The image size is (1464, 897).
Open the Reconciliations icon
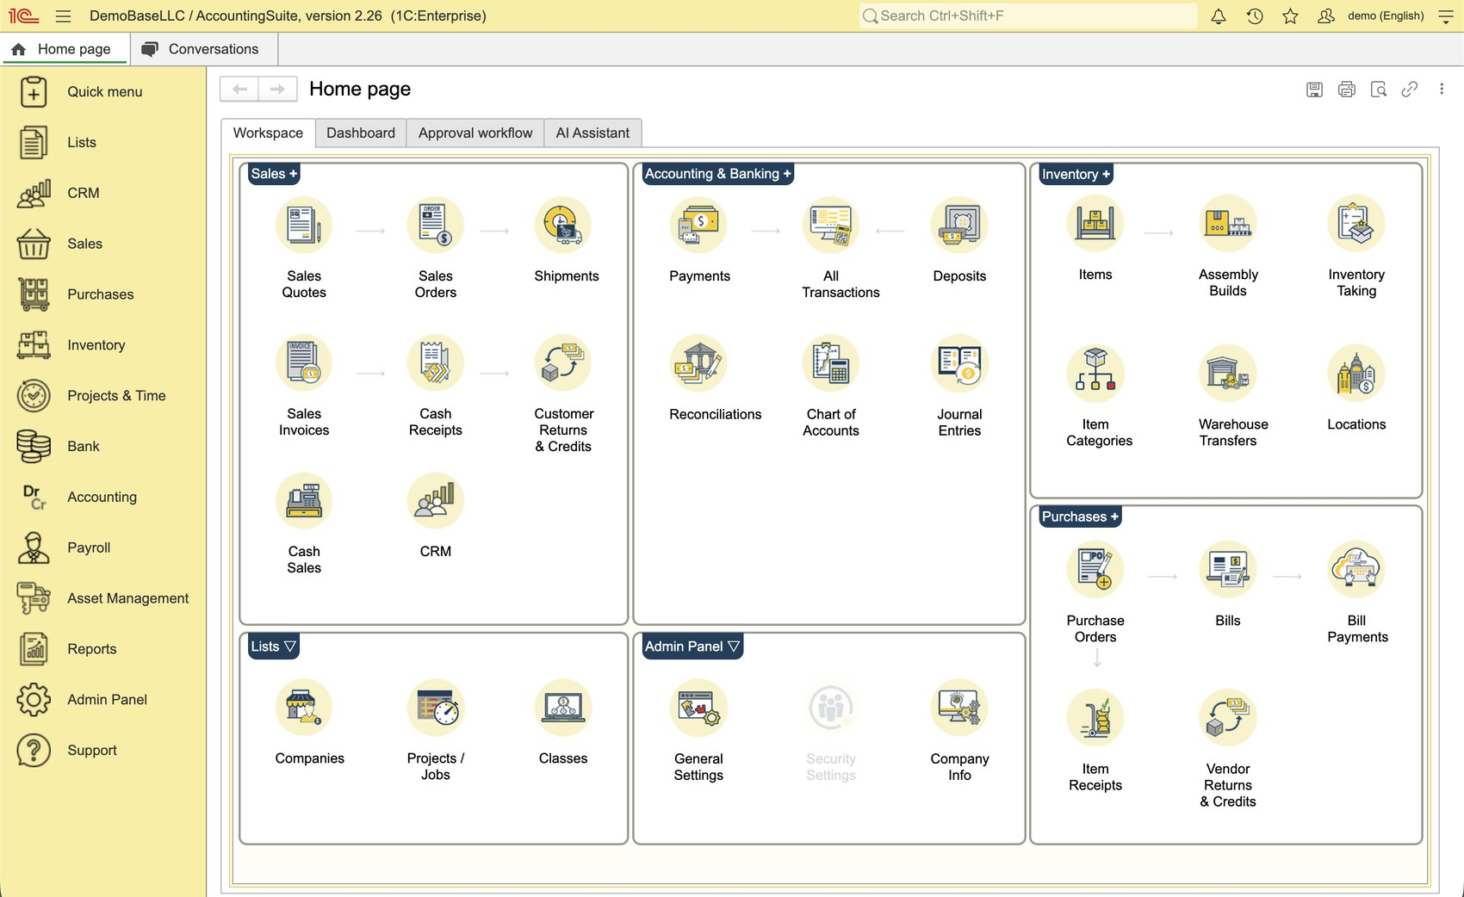pyautogui.click(x=698, y=363)
